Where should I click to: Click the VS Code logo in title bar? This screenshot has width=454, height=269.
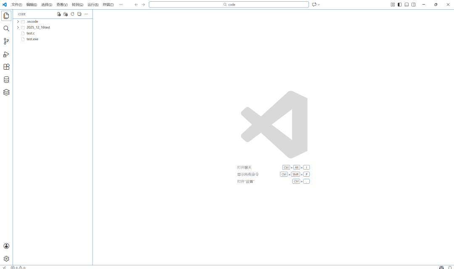click(5, 4)
